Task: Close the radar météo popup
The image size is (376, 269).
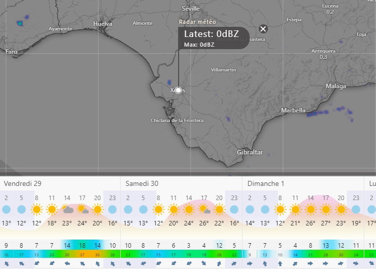Action: point(263,29)
